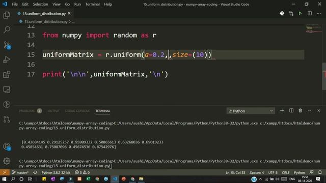Viewport: 326px width, 183px height.
Task: Change line endings via CRLF
Action: point(285,172)
